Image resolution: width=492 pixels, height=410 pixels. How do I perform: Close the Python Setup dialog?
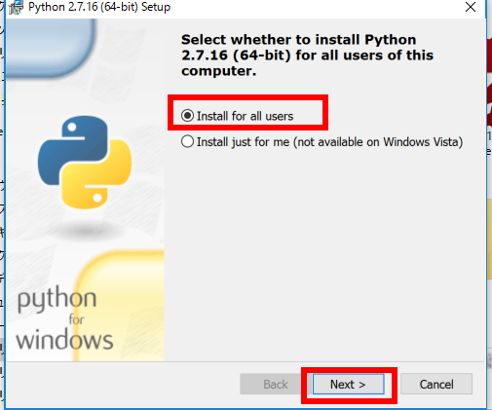(471, 7)
